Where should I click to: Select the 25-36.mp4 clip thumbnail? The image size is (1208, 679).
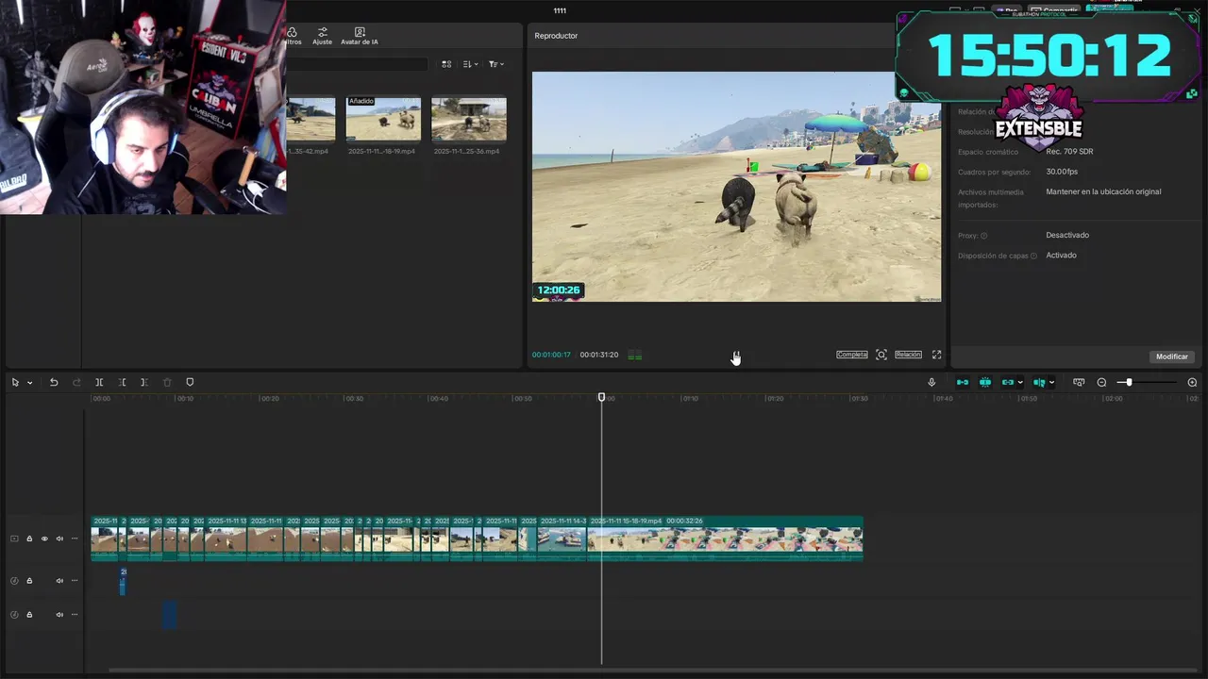click(469, 119)
